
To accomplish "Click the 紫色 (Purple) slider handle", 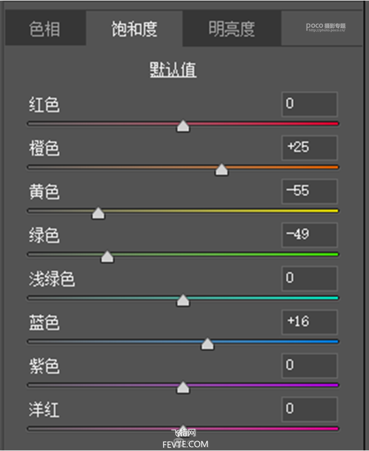I will pos(183,388).
